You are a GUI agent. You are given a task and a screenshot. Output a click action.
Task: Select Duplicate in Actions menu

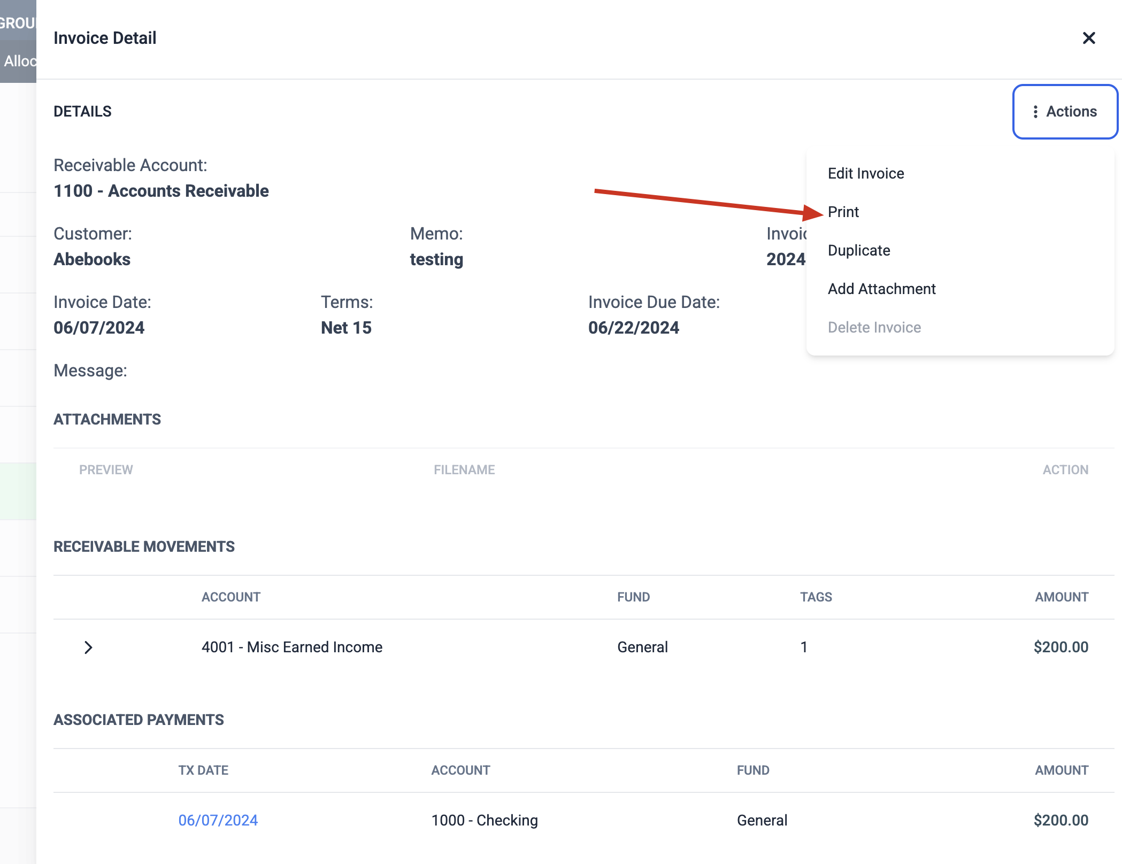859,250
